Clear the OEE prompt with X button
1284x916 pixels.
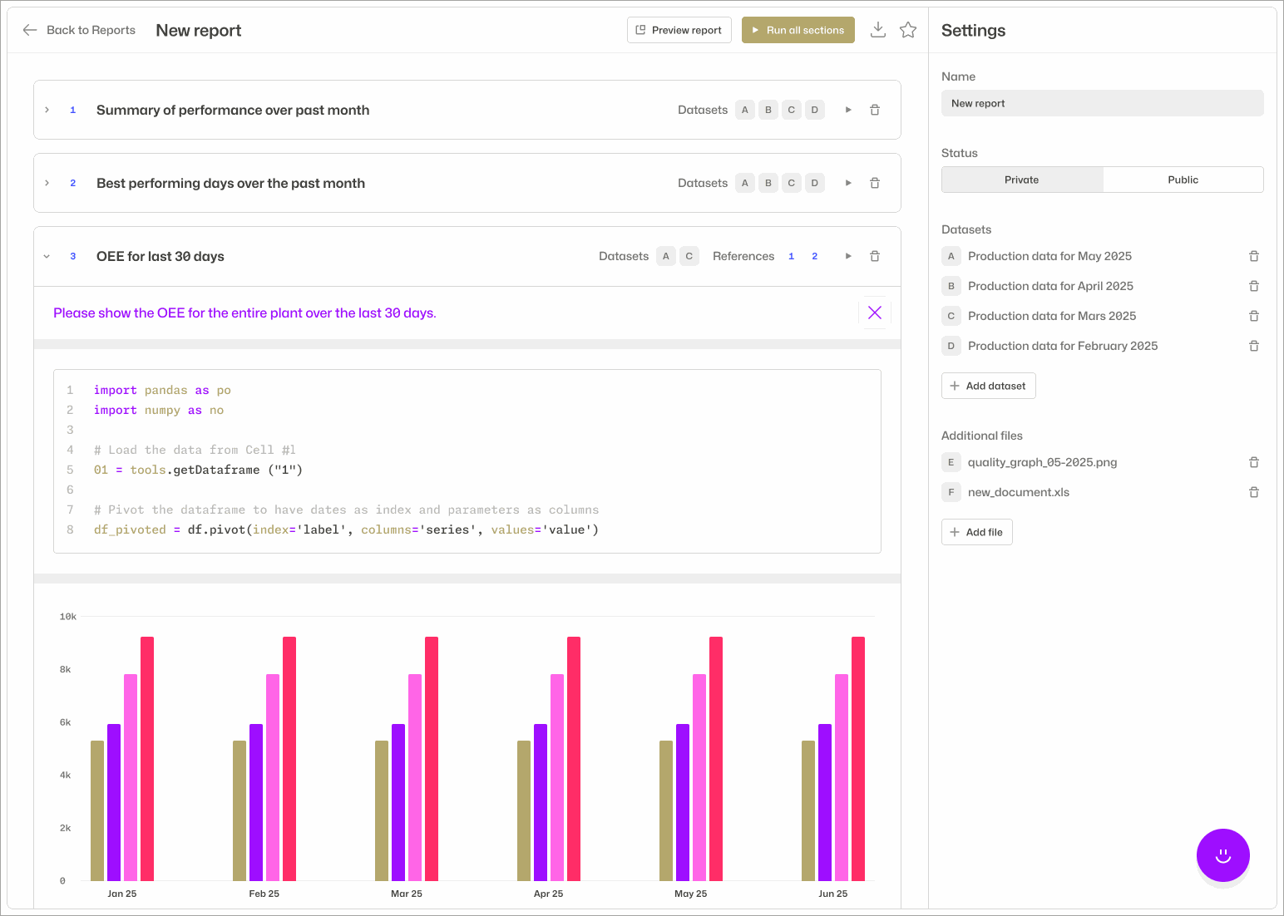[875, 313]
